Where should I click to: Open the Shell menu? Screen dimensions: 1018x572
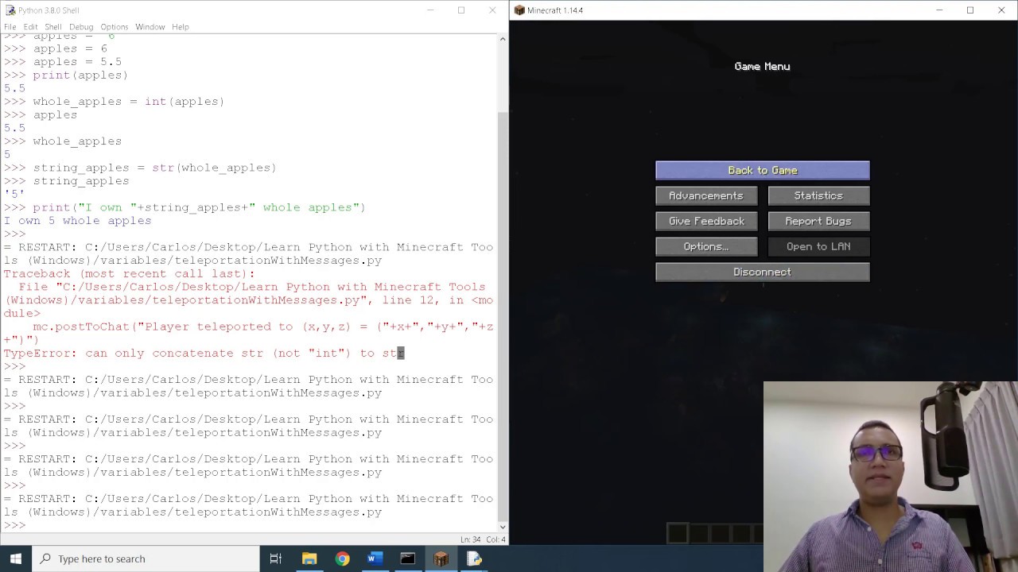coord(53,27)
